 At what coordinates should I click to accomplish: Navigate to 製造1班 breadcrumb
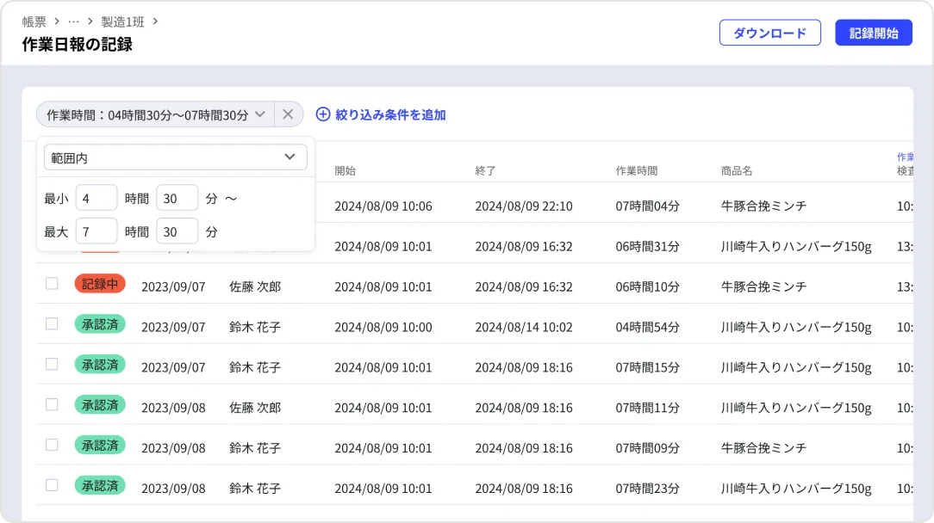122,22
